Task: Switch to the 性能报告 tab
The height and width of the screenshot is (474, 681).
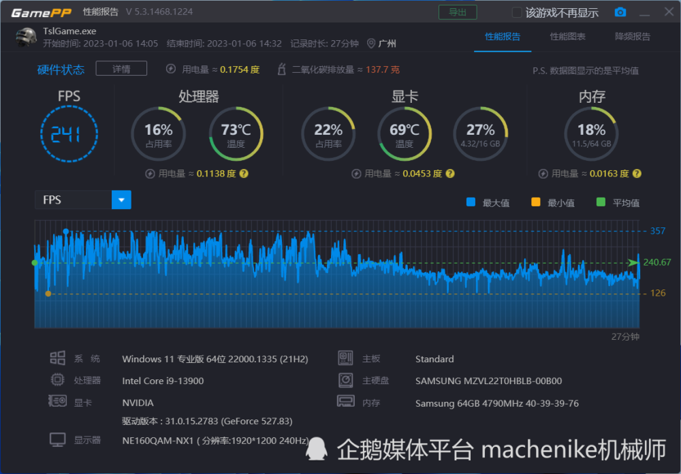Action: pyautogui.click(x=503, y=37)
